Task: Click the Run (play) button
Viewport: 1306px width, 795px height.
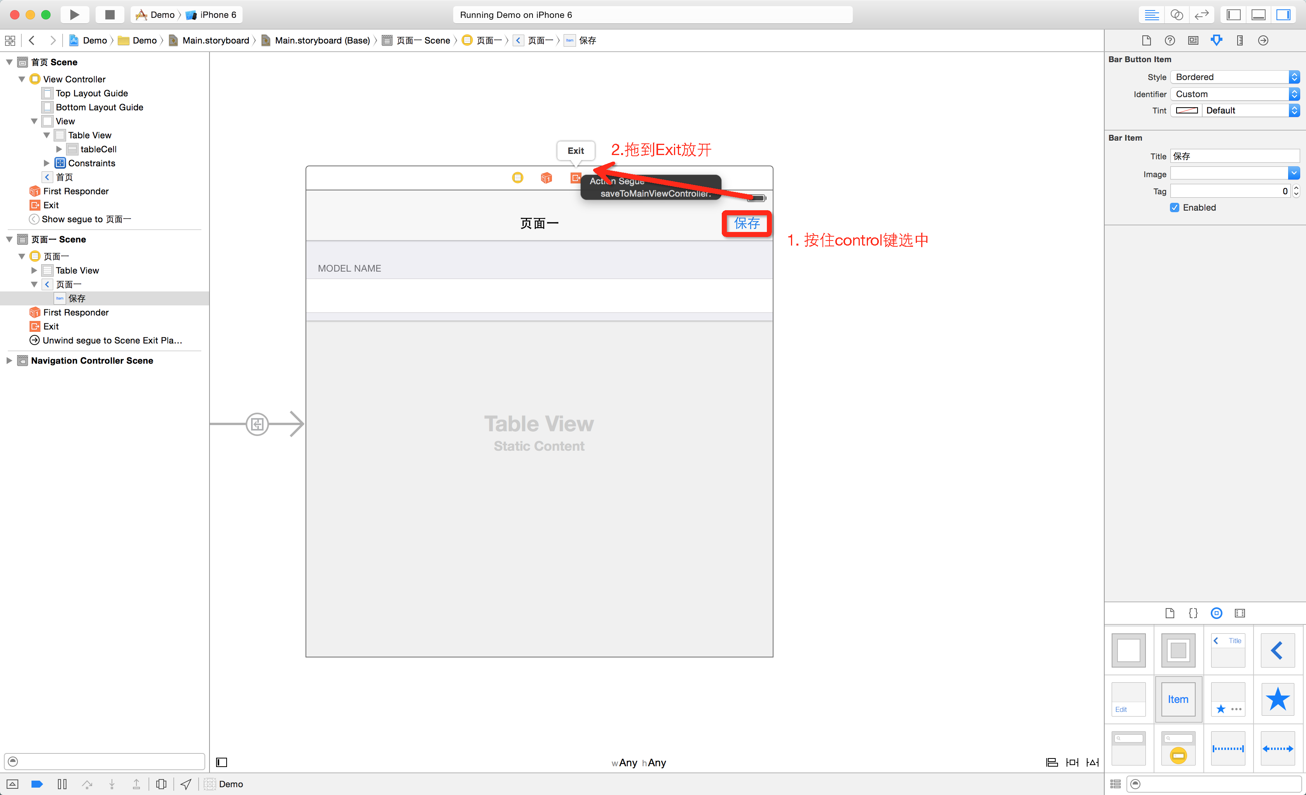Action: pos(74,14)
